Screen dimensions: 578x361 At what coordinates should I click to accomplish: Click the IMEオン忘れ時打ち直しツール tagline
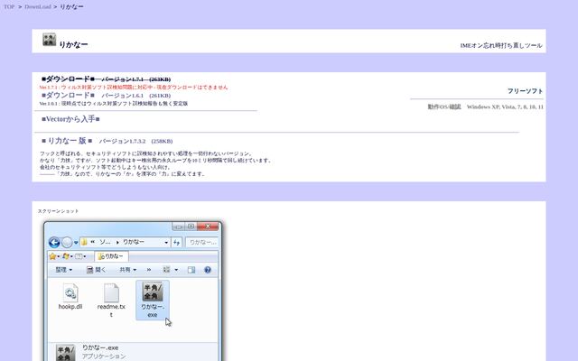501,45
